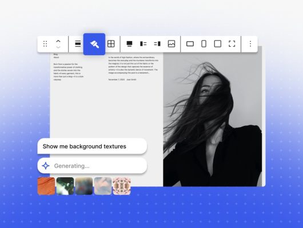Screen dimensions: 303x228
Task: Move block down with the down chevron
Action: [58, 47]
